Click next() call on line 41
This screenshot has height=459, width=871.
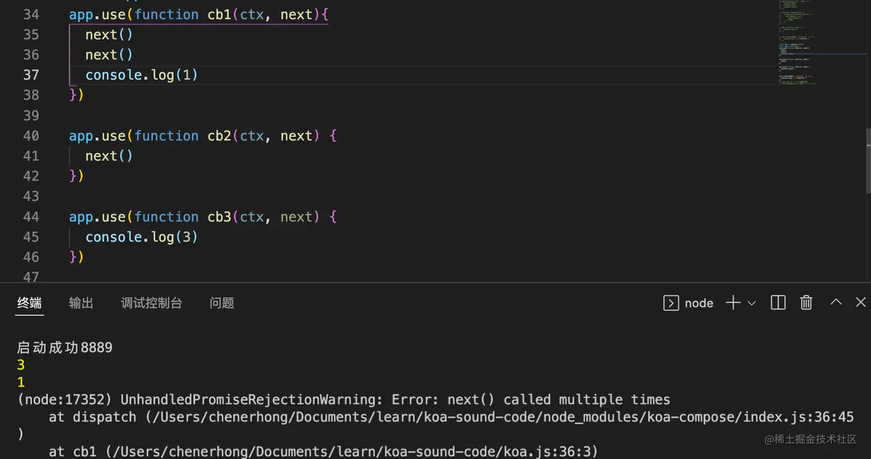click(109, 156)
